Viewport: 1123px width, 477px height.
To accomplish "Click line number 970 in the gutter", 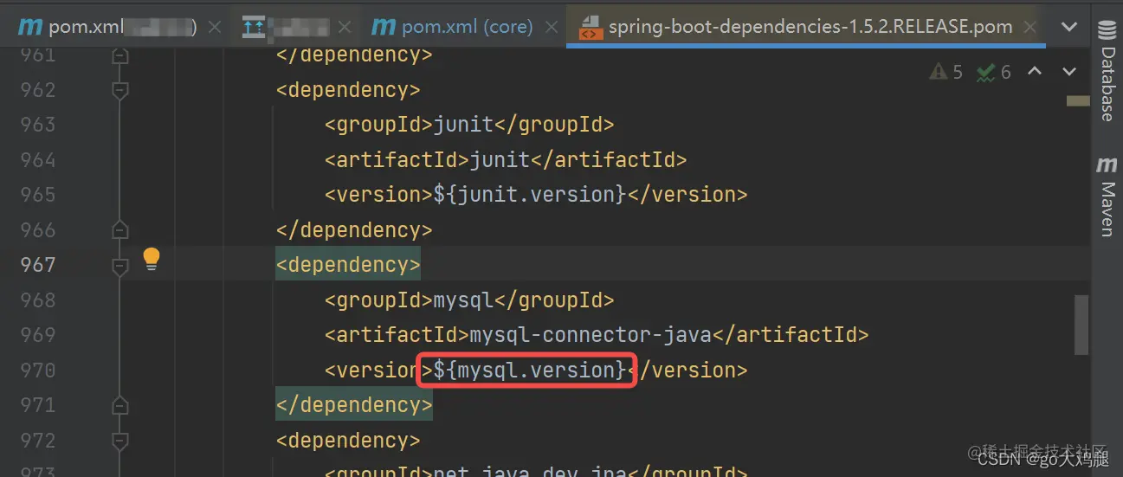I will point(37,371).
